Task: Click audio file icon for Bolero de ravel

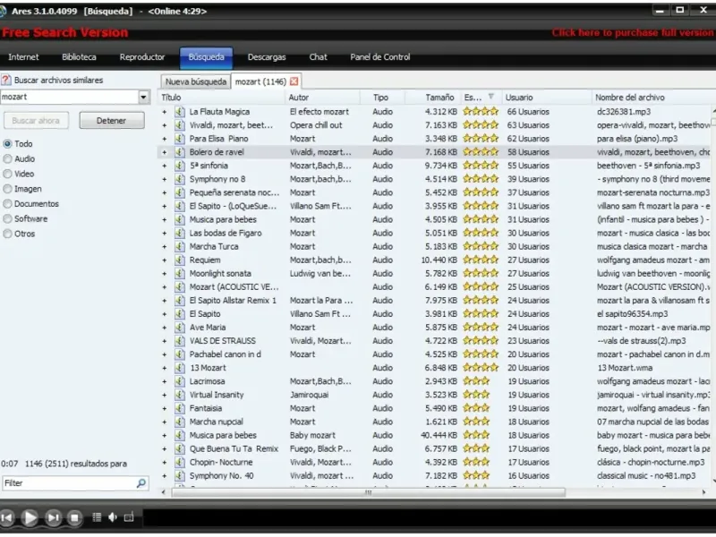Action: tap(180, 152)
